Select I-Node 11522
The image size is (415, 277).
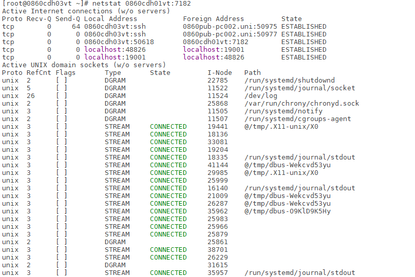pos(218,88)
